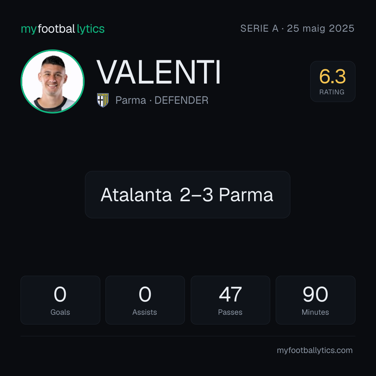Select the 6.3 rating badge
The height and width of the screenshot is (376, 376).
pyautogui.click(x=332, y=81)
